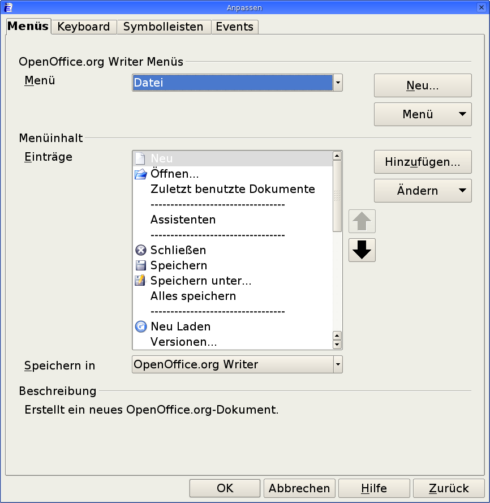Switch to the Menüs tab
The width and height of the screenshot is (490, 503).
point(28,26)
